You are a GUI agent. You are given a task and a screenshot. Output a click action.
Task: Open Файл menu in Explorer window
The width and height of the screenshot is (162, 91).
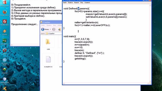pos(43,25)
